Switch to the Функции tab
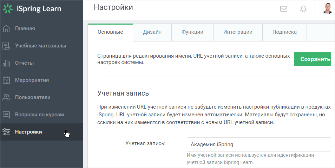This screenshot has height=168, width=335. click(192, 32)
